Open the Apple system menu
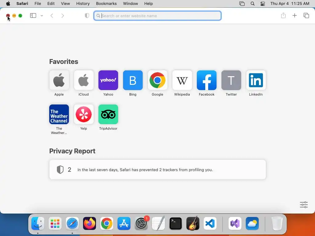The height and width of the screenshot is (236, 315). tap(8, 4)
